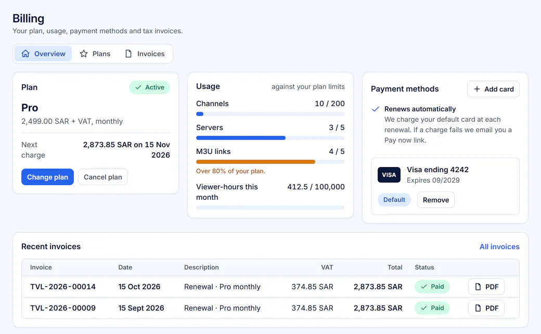Open the Invoices tab
The height and width of the screenshot is (334, 541).
point(145,54)
